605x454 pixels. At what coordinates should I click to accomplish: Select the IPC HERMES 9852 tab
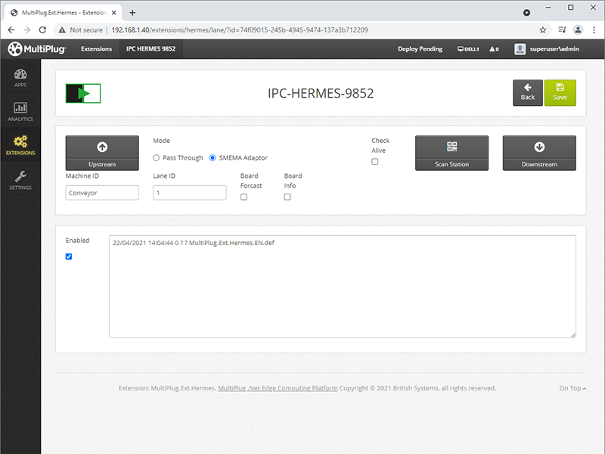[x=150, y=49]
